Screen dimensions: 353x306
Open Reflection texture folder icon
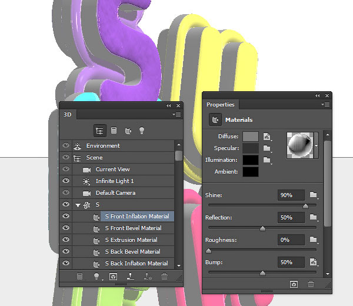(x=314, y=218)
